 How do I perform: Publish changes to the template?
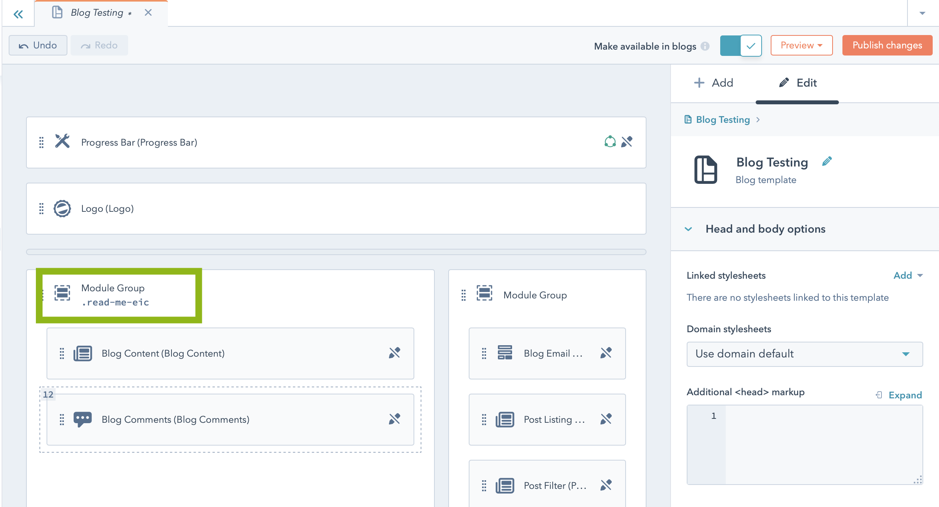(x=887, y=45)
